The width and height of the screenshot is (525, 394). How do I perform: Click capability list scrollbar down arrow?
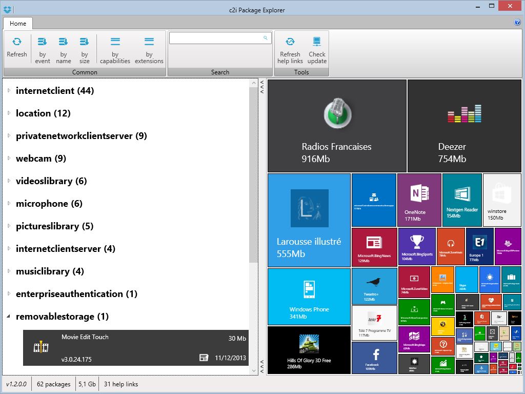253,370
